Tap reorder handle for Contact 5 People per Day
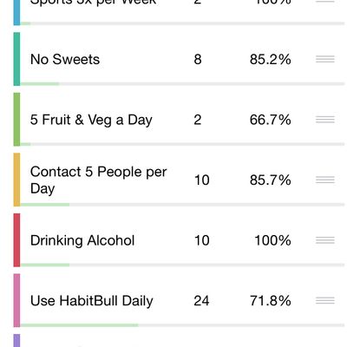This screenshot has width=347, height=347. tap(325, 180)
